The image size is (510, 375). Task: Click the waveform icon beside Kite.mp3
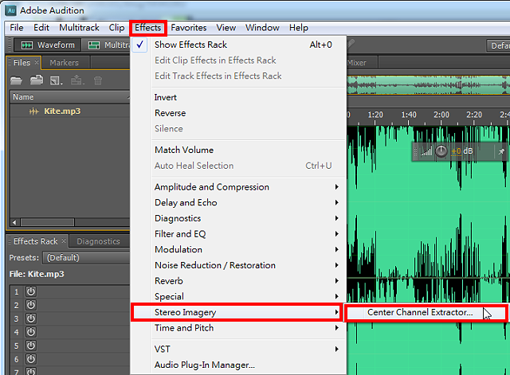point(33,111)
